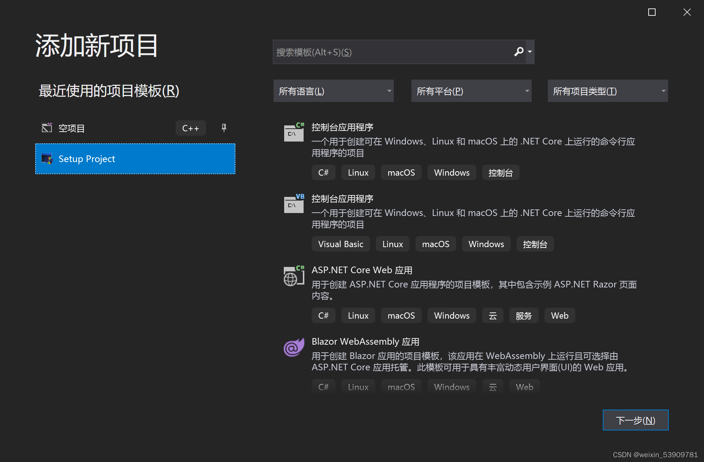The image size is (704, 462).
Task: Click the magnifier search icon
Action: (x=518, y=52)
